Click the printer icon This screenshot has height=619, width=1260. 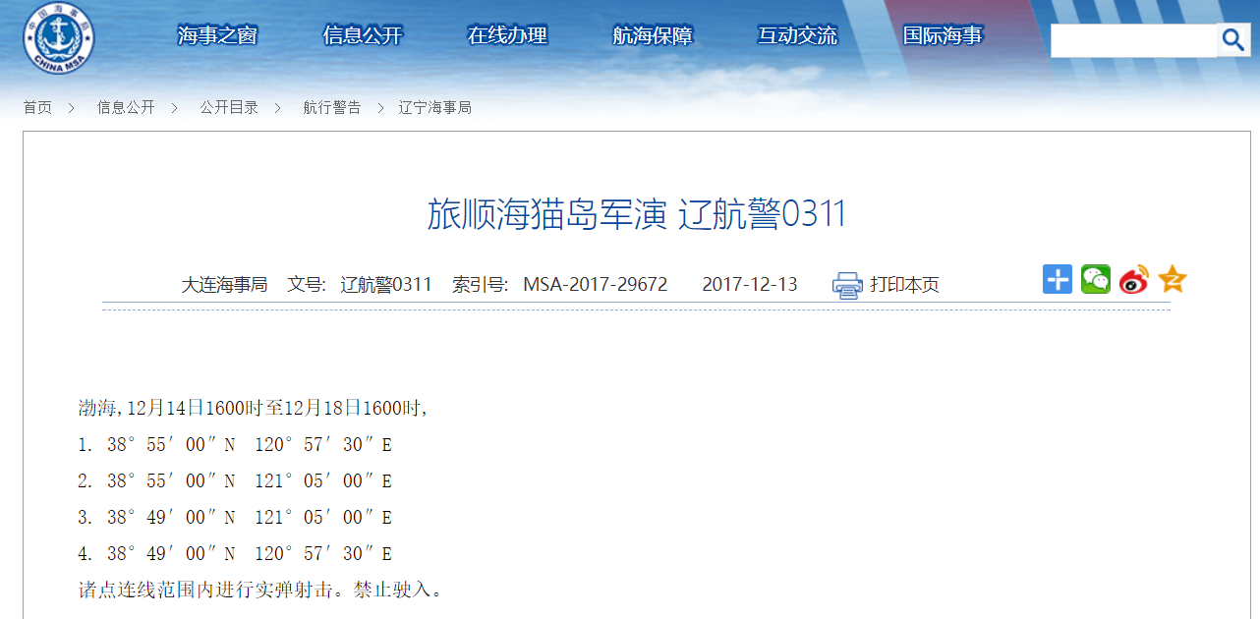[846, 285]
